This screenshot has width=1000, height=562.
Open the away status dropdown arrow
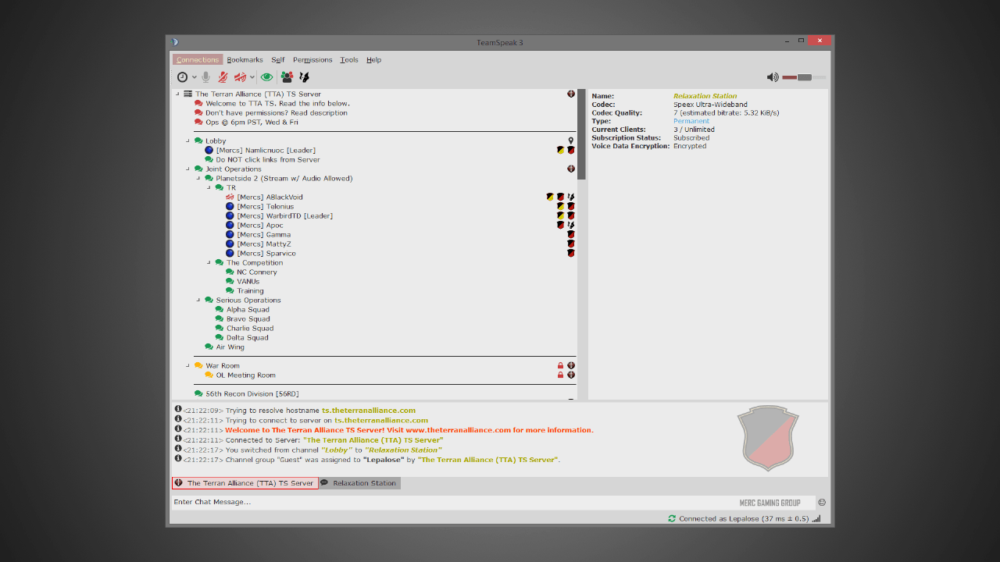tap(195, 77)
